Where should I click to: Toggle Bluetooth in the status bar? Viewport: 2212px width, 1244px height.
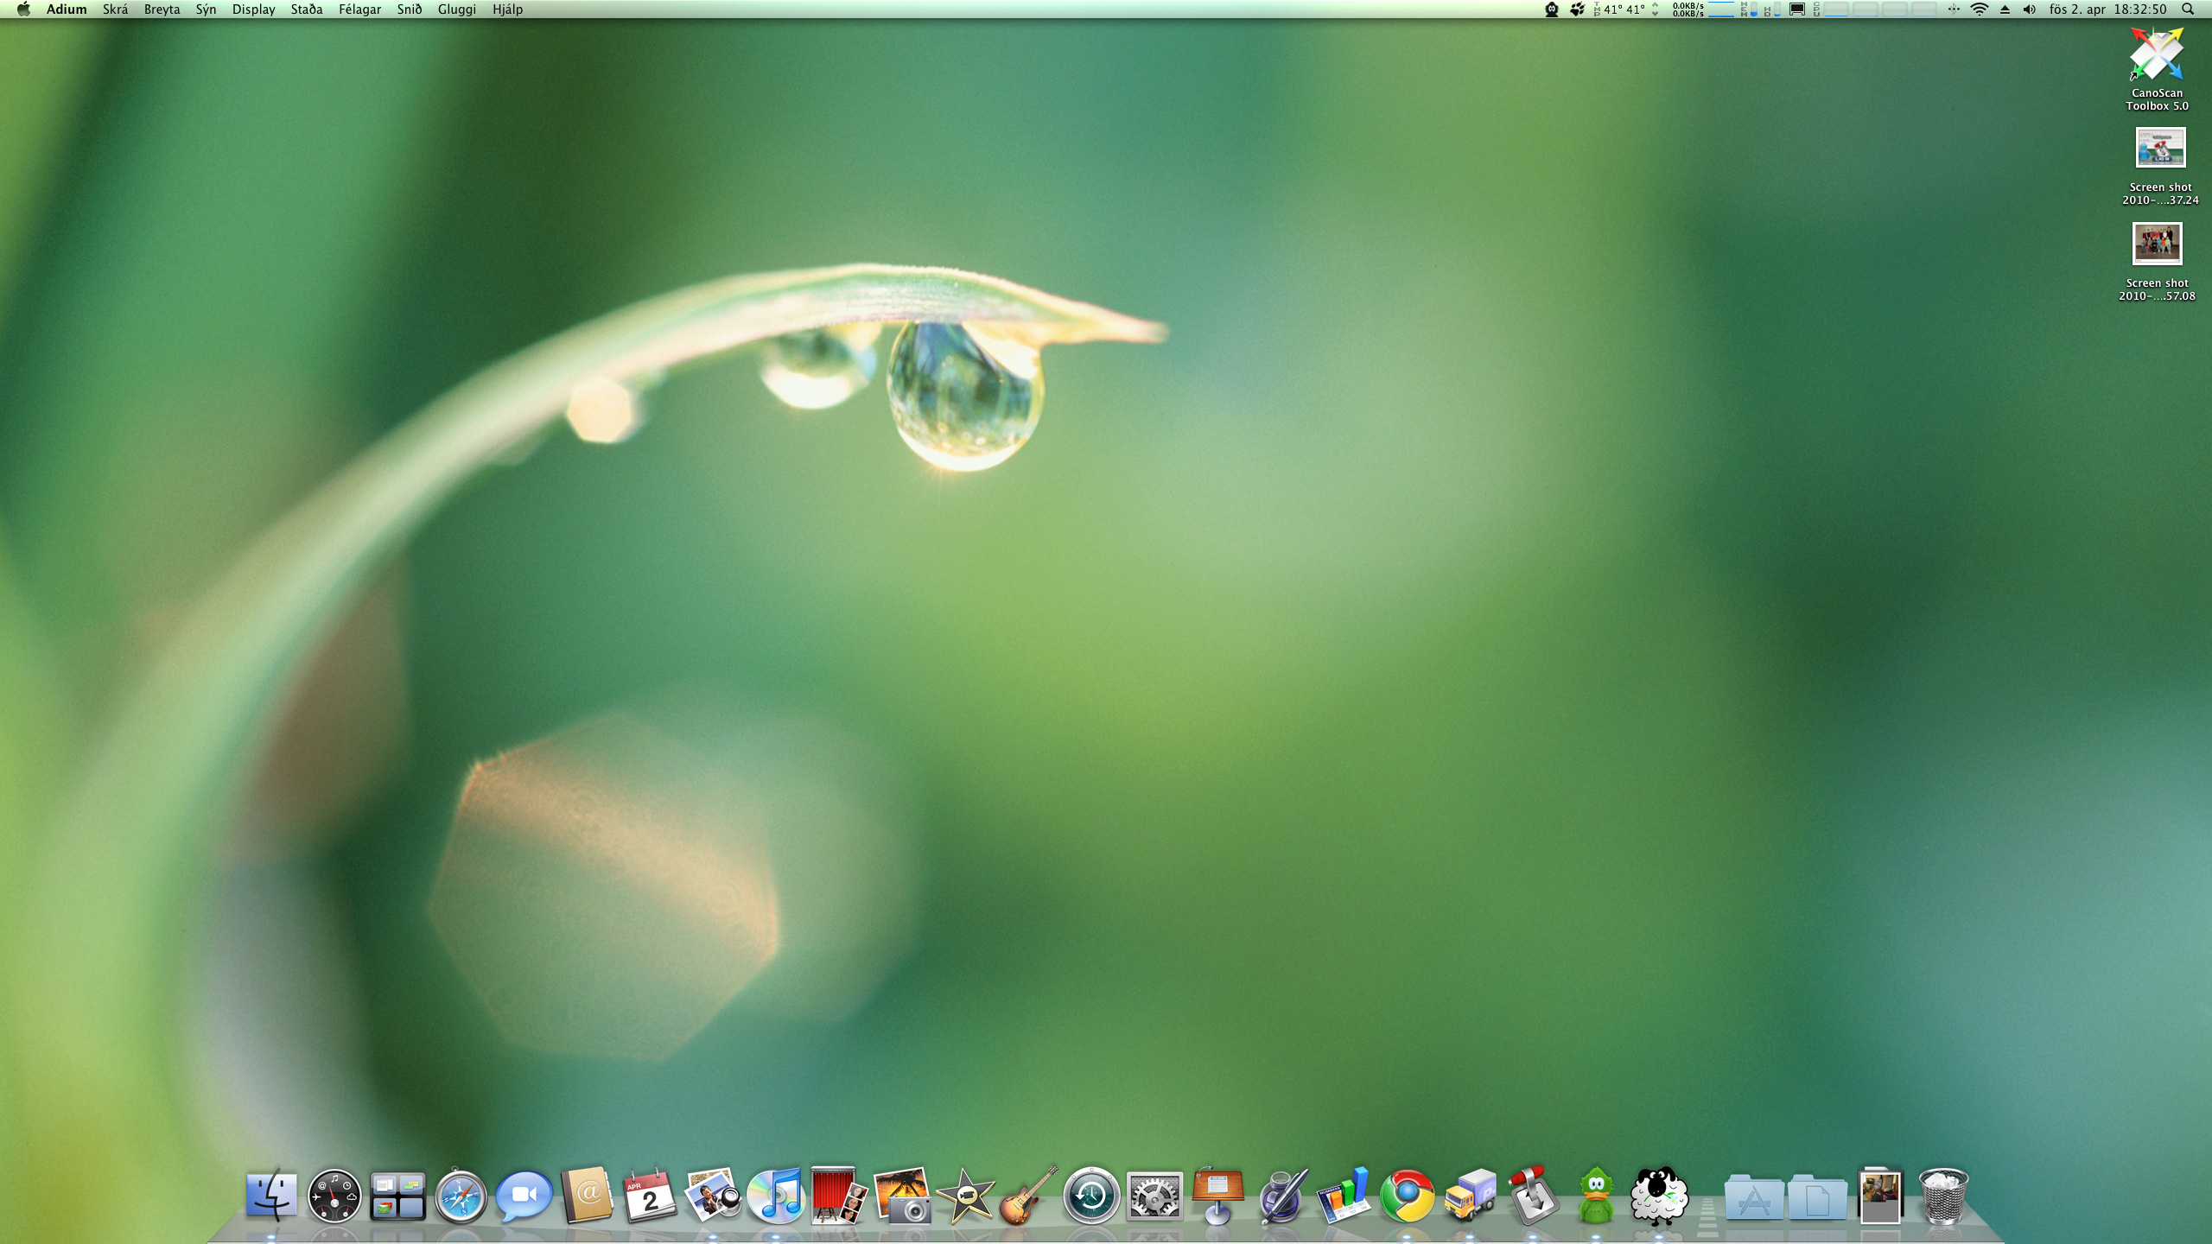click(1954, 10)
